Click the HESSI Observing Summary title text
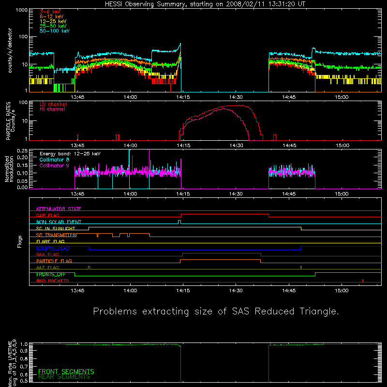Screen dimensions: 387x387 (x=205, y=4)
